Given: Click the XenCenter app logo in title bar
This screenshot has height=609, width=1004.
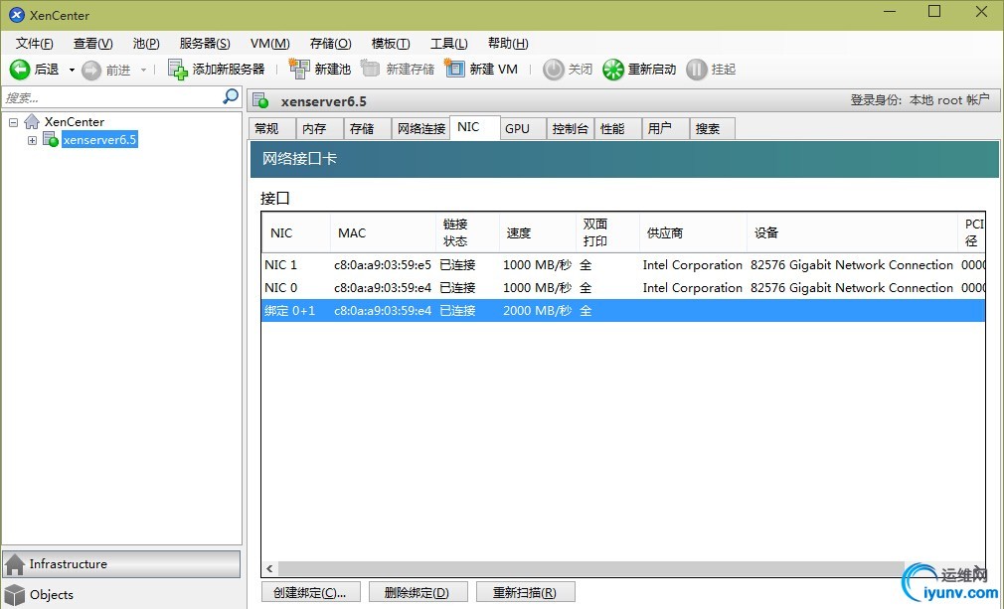Looking at the screenshot, I should pos(17,15).
